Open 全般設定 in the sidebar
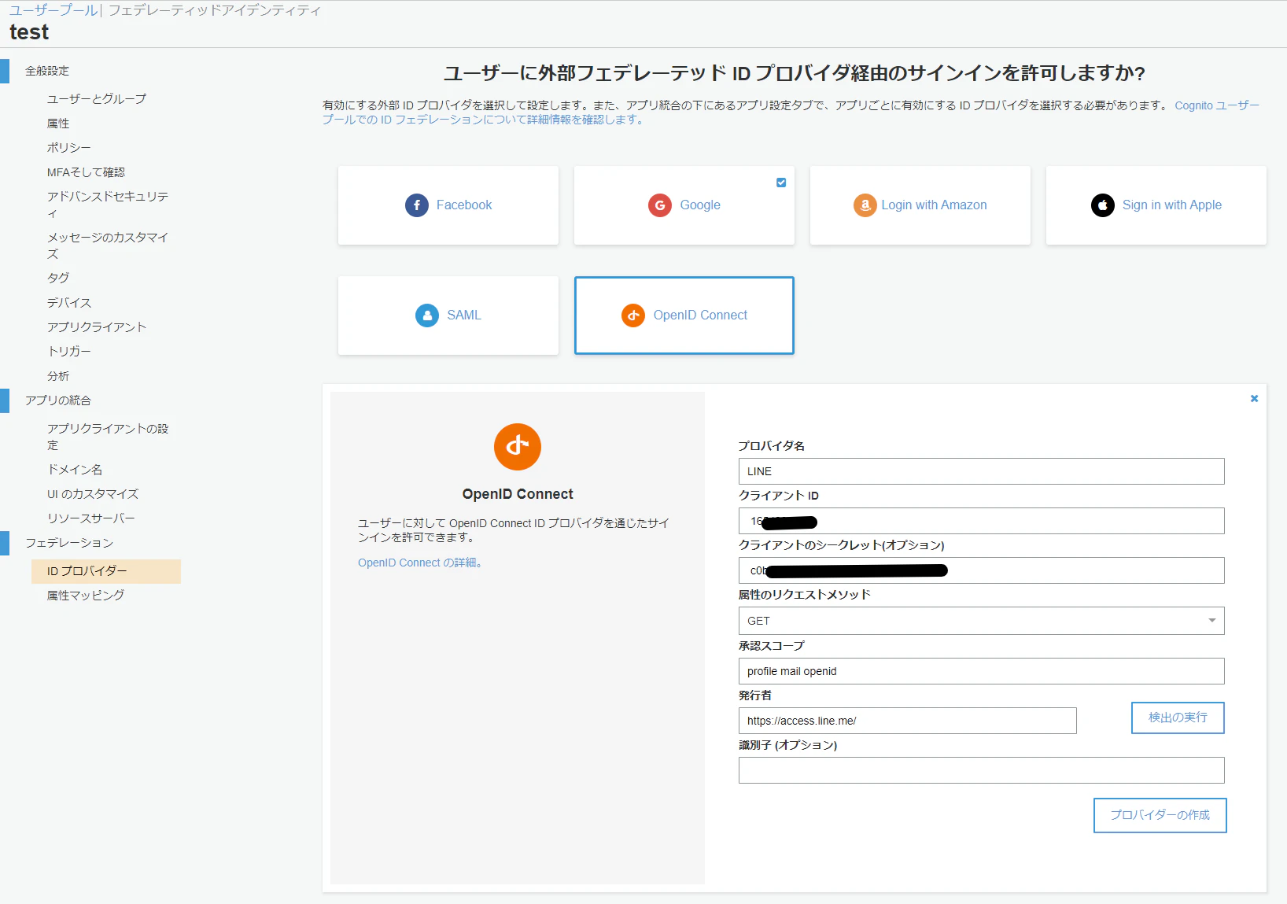 click(47, 71)
